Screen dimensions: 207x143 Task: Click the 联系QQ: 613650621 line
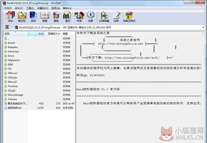pyautogui.click(x=90, y=75)
